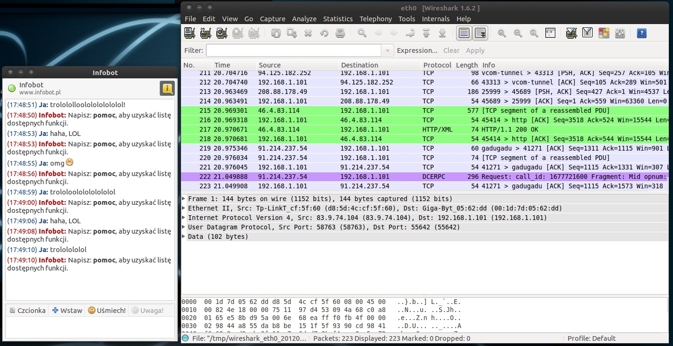673x346 pixels.
Task: Click the www.infobot.pl text
Action: coord(40,93)
